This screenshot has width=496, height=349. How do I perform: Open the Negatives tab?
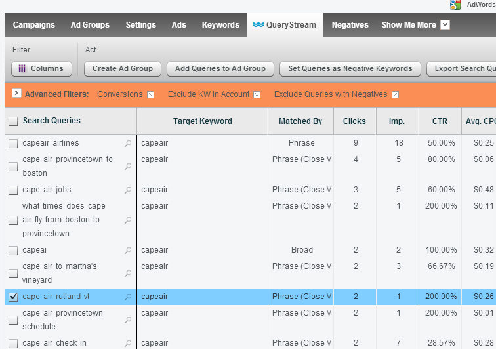(x=350, y=25)
